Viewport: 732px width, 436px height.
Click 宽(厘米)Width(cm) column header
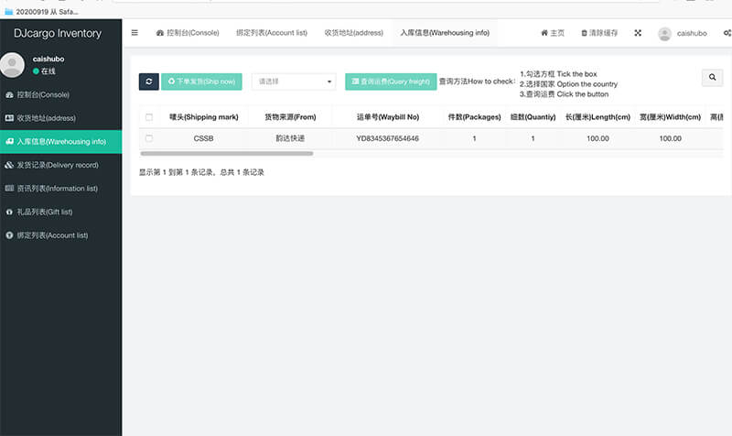(670, 117)
